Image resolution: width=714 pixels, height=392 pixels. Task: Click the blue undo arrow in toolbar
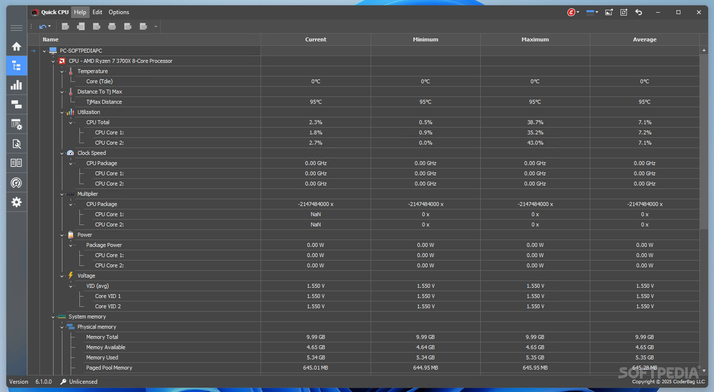43,26
